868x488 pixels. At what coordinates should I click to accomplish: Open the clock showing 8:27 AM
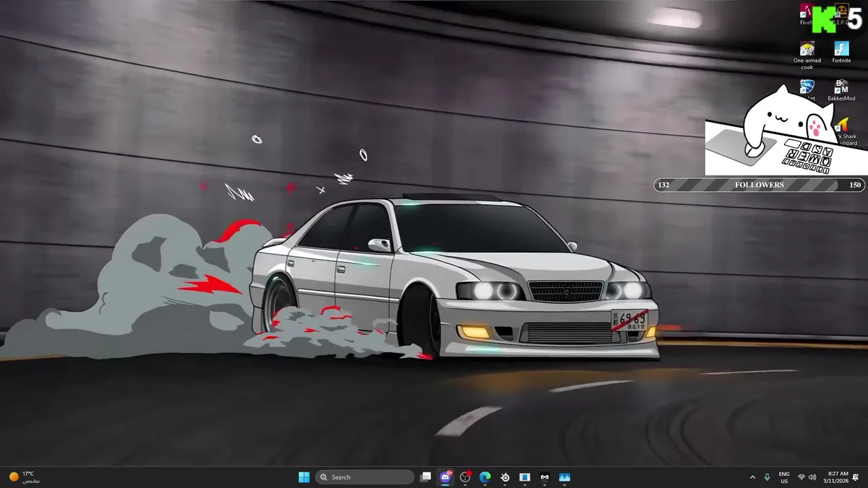coord(836,477)
